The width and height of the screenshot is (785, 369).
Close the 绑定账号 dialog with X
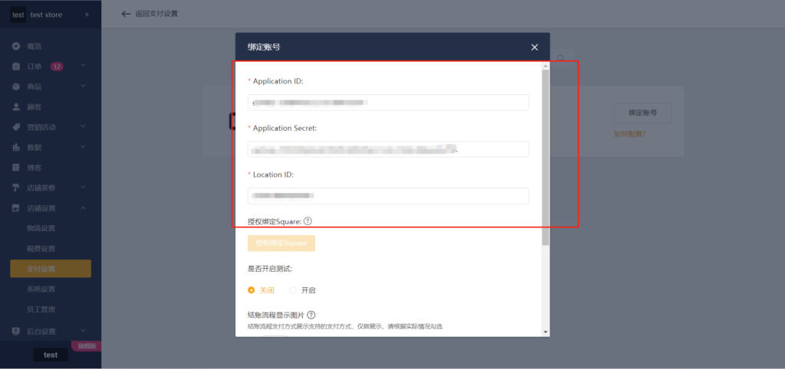point(534,47)
